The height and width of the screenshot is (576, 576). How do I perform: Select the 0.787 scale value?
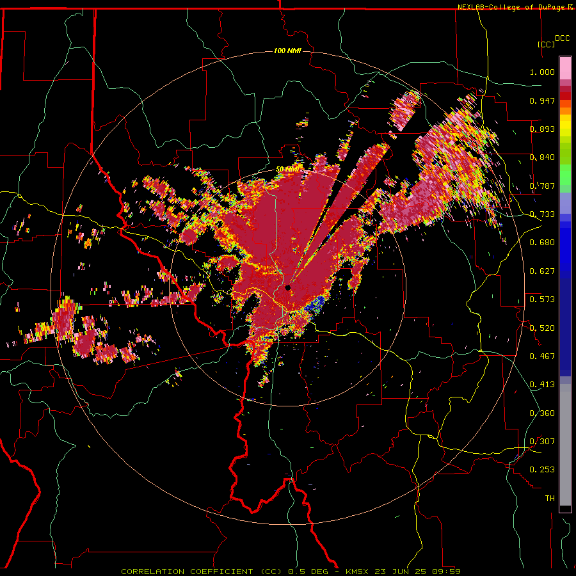[x=542, y=186]
